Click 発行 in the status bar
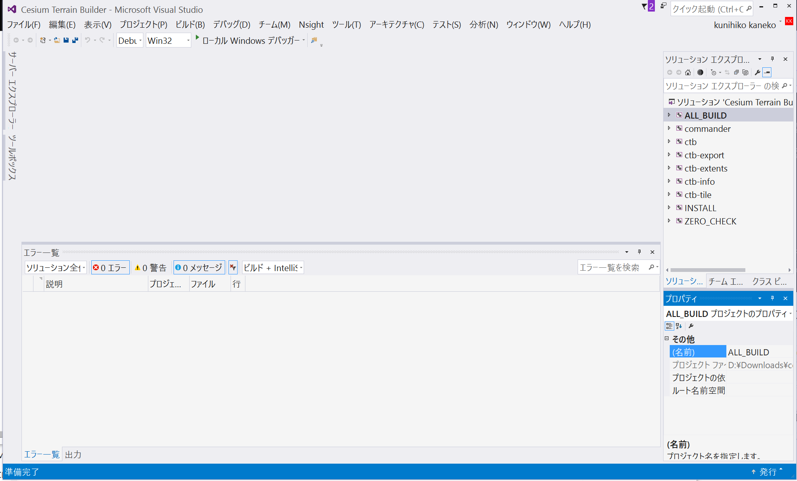Viewport: 797px width, 481px height. tap(767, 472)
